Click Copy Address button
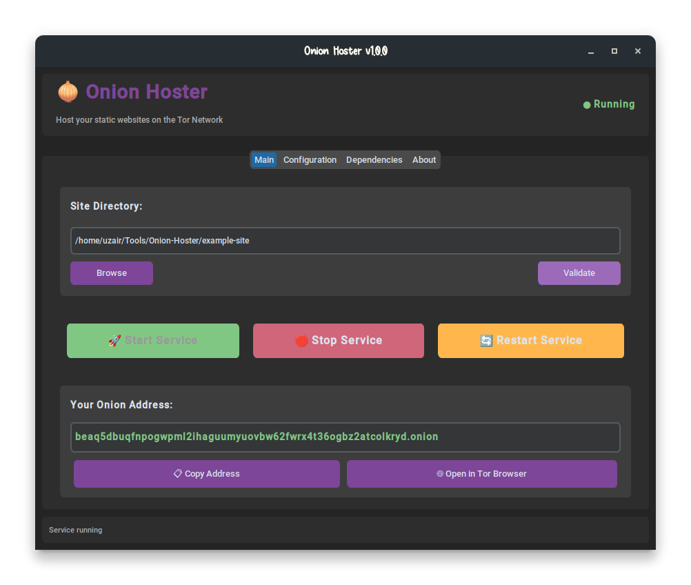The height and width of the screenshot is (585, 691). click(207, 473)
